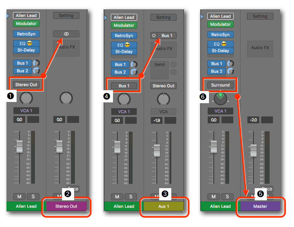
Task: Open the Surround output slot menu
Action: (x=220, y=85)
